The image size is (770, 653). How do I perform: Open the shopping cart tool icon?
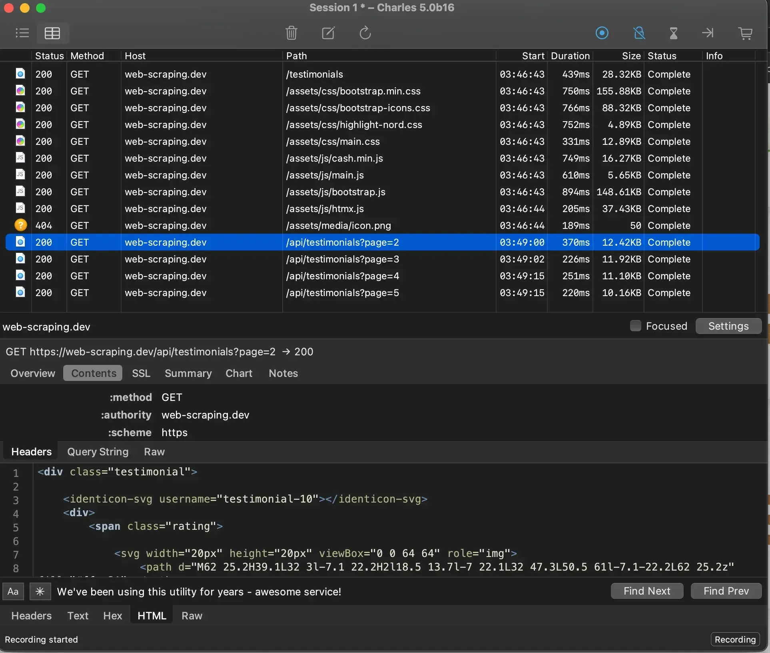tap(745, 33)
